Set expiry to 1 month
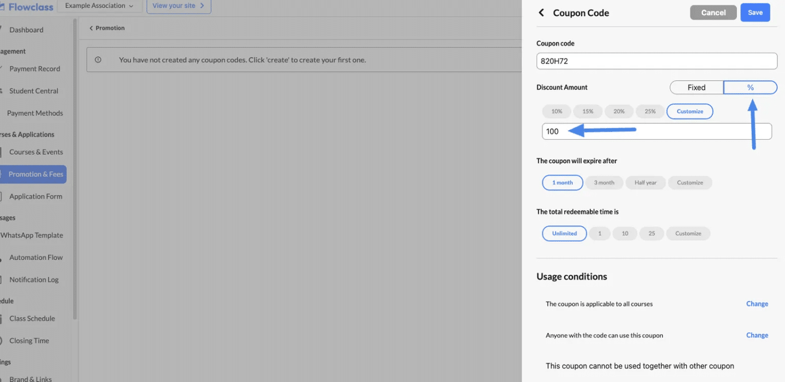The height and width of the screenshot is (382, 785). click(563, 183)
